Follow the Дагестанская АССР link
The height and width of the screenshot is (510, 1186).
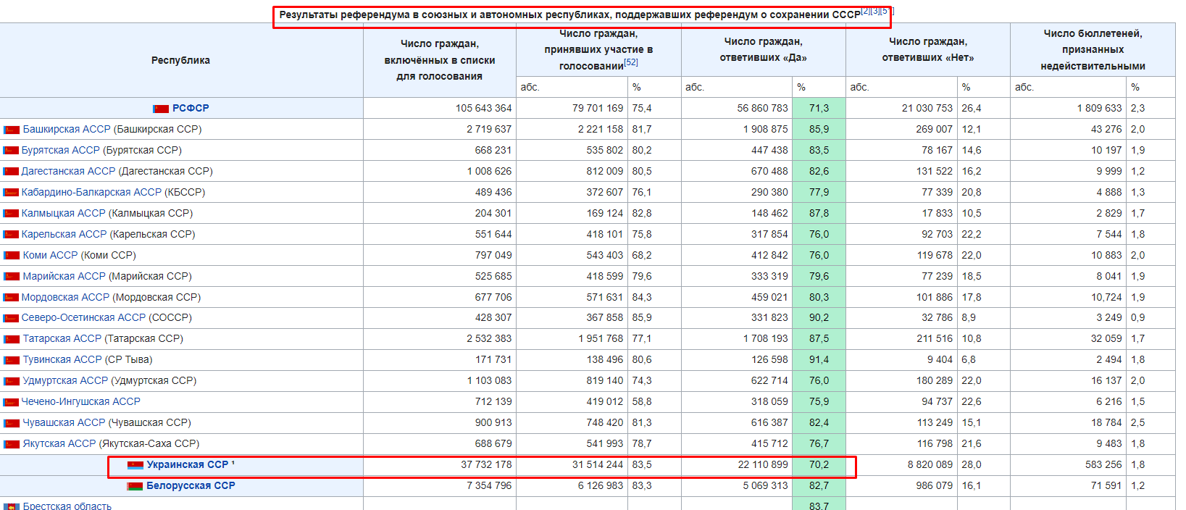coord(68,171)
